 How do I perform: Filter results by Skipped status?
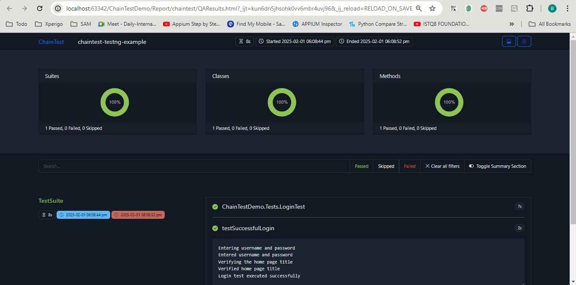pos(386,166)
